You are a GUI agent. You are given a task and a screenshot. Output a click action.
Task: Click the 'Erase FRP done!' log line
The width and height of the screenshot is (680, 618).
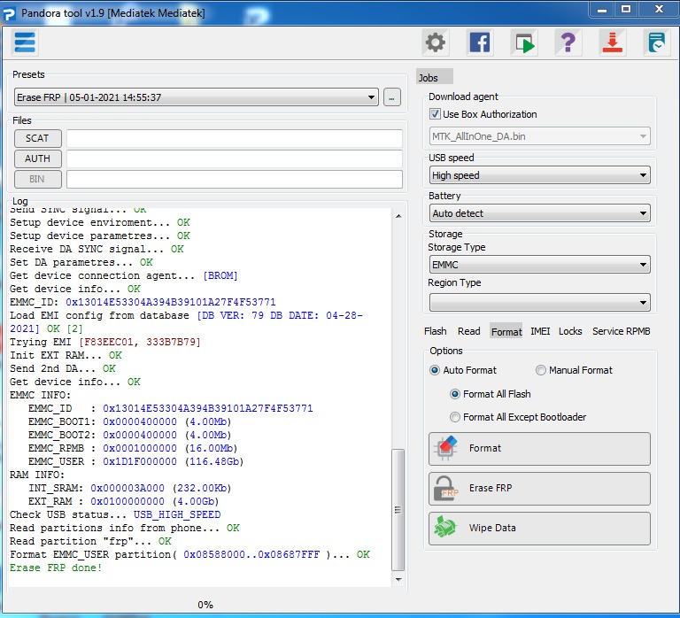coord(56,568)
